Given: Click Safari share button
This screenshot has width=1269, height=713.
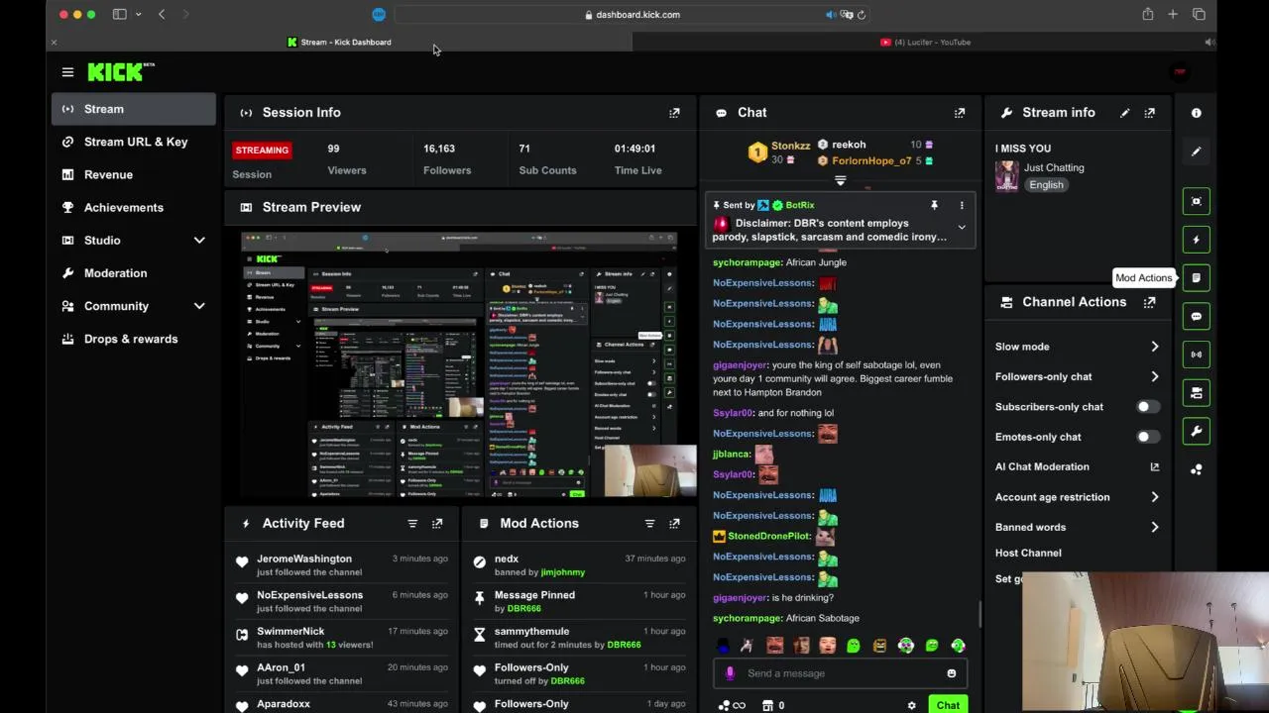Looking at the screenshot, I should tap(1147, 15).
